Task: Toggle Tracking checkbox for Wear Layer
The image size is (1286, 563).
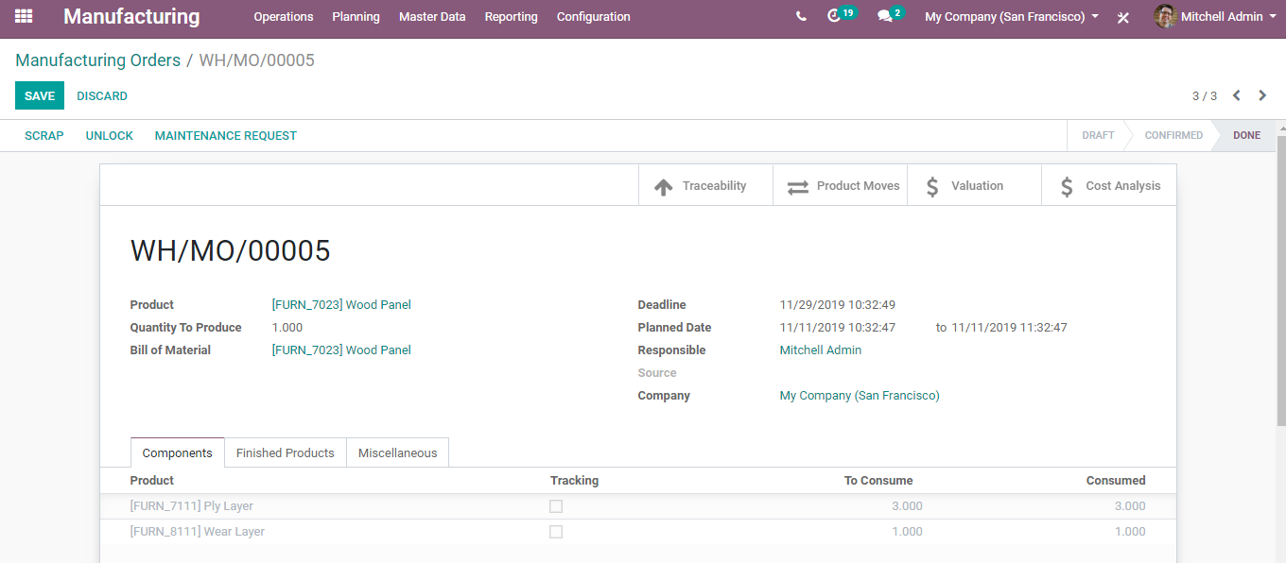Action: [556, 532]
